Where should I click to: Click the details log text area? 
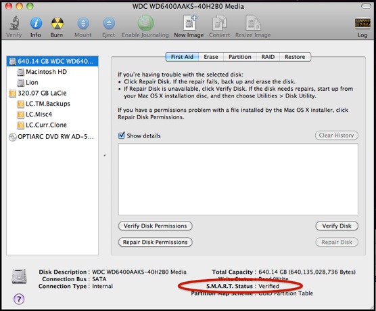click(238, 180)
